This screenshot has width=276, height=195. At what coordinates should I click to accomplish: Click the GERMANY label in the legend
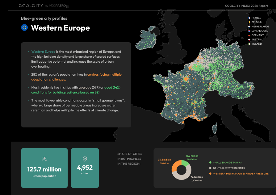[257, 35]
